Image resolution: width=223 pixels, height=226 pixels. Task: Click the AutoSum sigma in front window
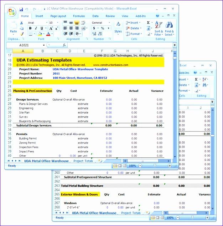click(148, 22)
